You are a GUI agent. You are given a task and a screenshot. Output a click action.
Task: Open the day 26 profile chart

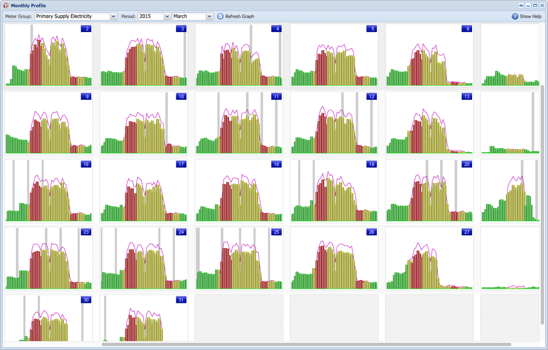pyautogui.click(x=334, y=259)
